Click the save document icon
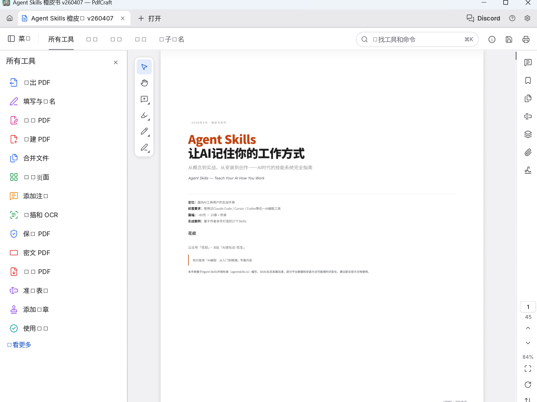 (x=509, y=39)
